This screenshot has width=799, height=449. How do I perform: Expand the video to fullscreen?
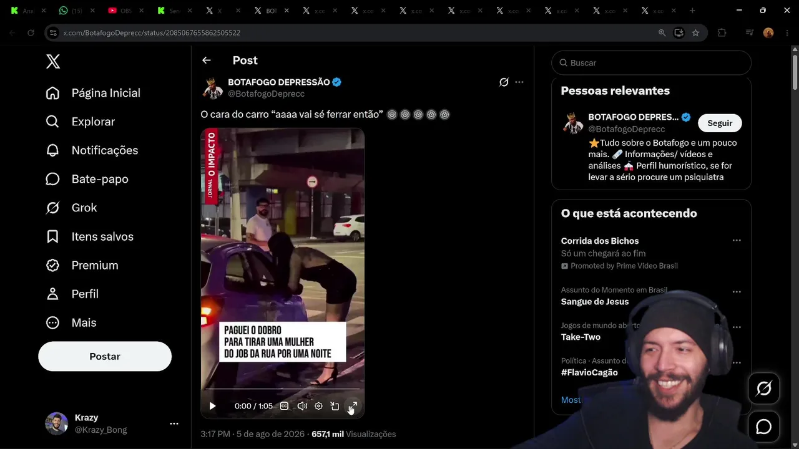(352, 406)
